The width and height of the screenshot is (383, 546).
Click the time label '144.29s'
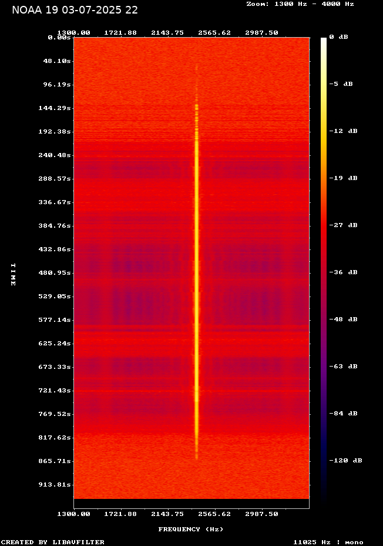tap(55, 108)
